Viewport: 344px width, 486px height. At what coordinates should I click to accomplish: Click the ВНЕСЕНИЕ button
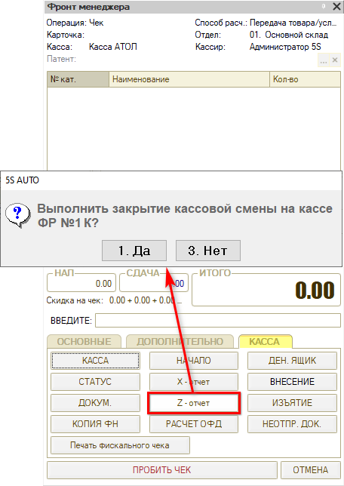[x=292, y=382]
